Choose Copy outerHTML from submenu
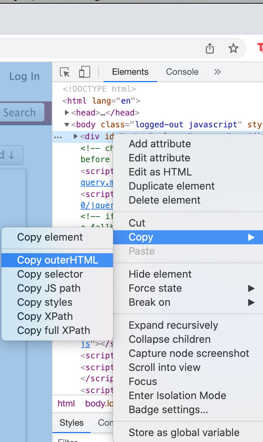This screenshot has height=442, width=263. (x=58, y=260)
